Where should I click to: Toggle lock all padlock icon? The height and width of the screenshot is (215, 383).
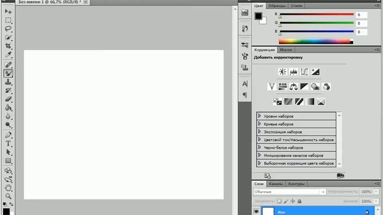click(299, 201)
